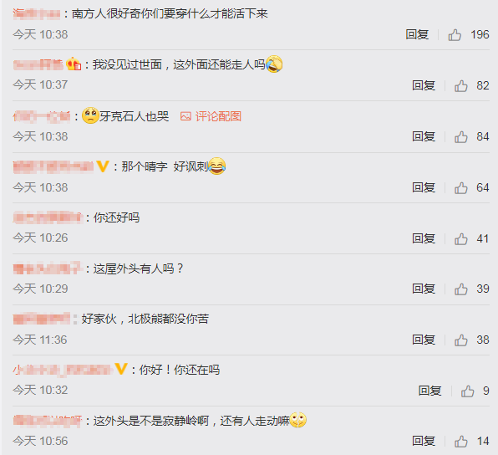This screenshot has height=455, width=498.
Task: Like the 你还好吗 comment
Action: [x=461, y=238]
